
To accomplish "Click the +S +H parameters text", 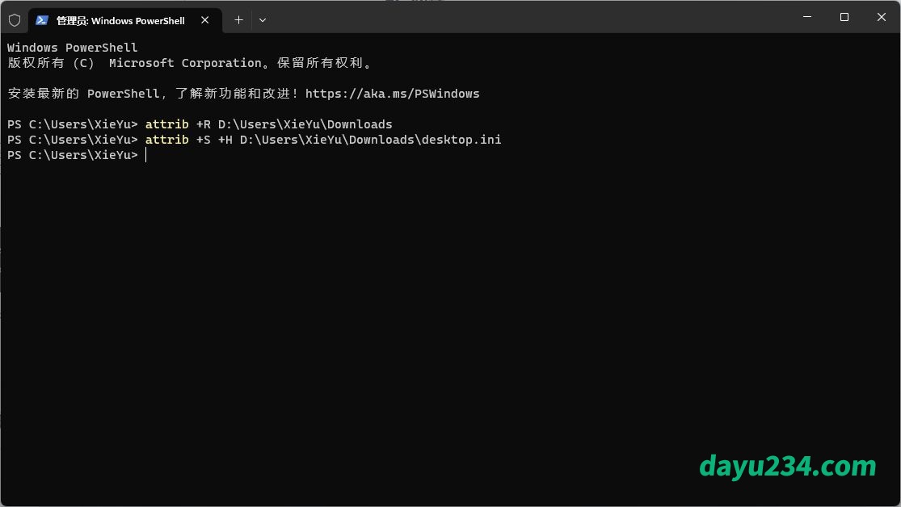I will click(214, 140).
